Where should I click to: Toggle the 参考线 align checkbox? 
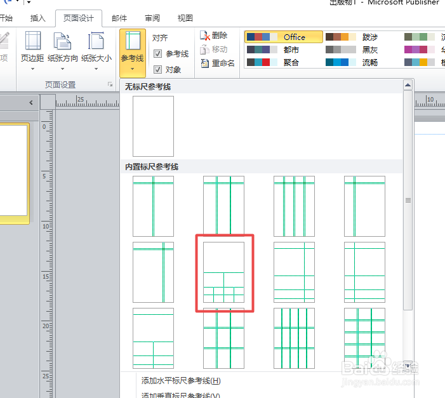coord(158,54)
